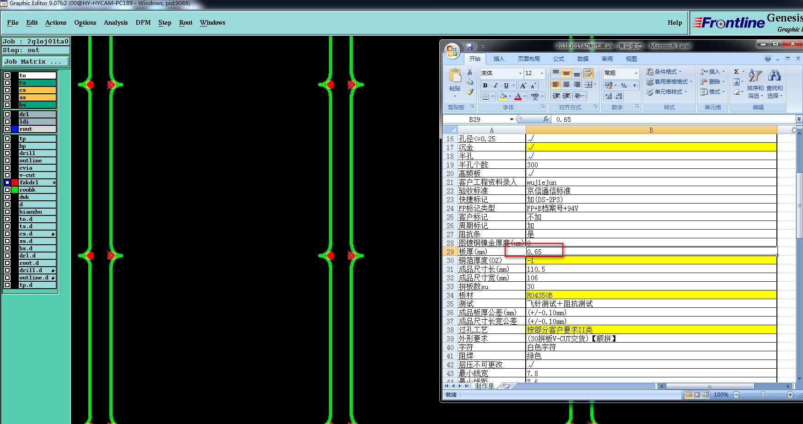
Task: Toggle checkbox next to outline layer
Action: click(7, 161)
